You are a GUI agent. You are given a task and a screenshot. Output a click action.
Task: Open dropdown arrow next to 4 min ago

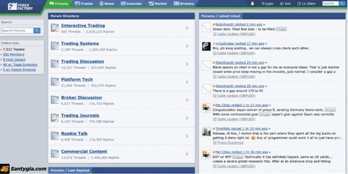tap(264, 25)
